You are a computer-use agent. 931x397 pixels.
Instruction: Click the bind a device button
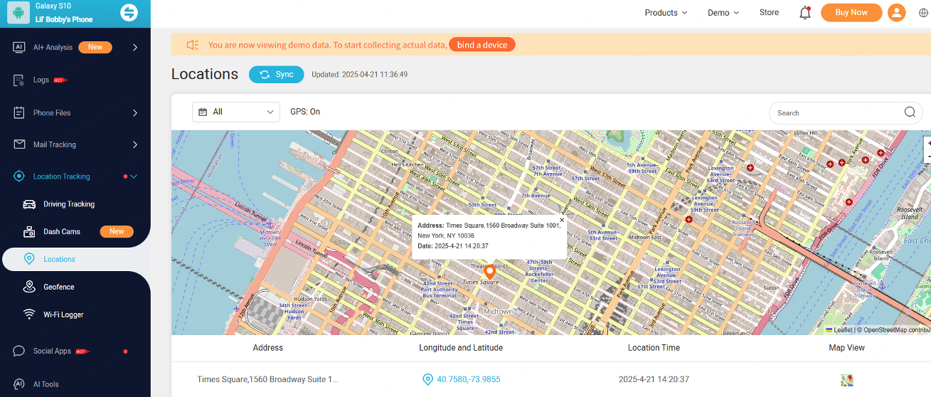(482, 45)
